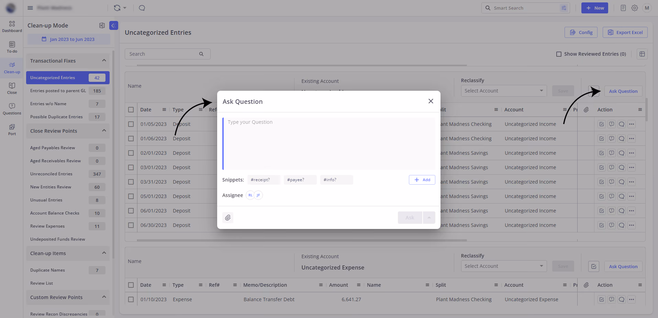Open New Entities Review item

coord(68,187)
